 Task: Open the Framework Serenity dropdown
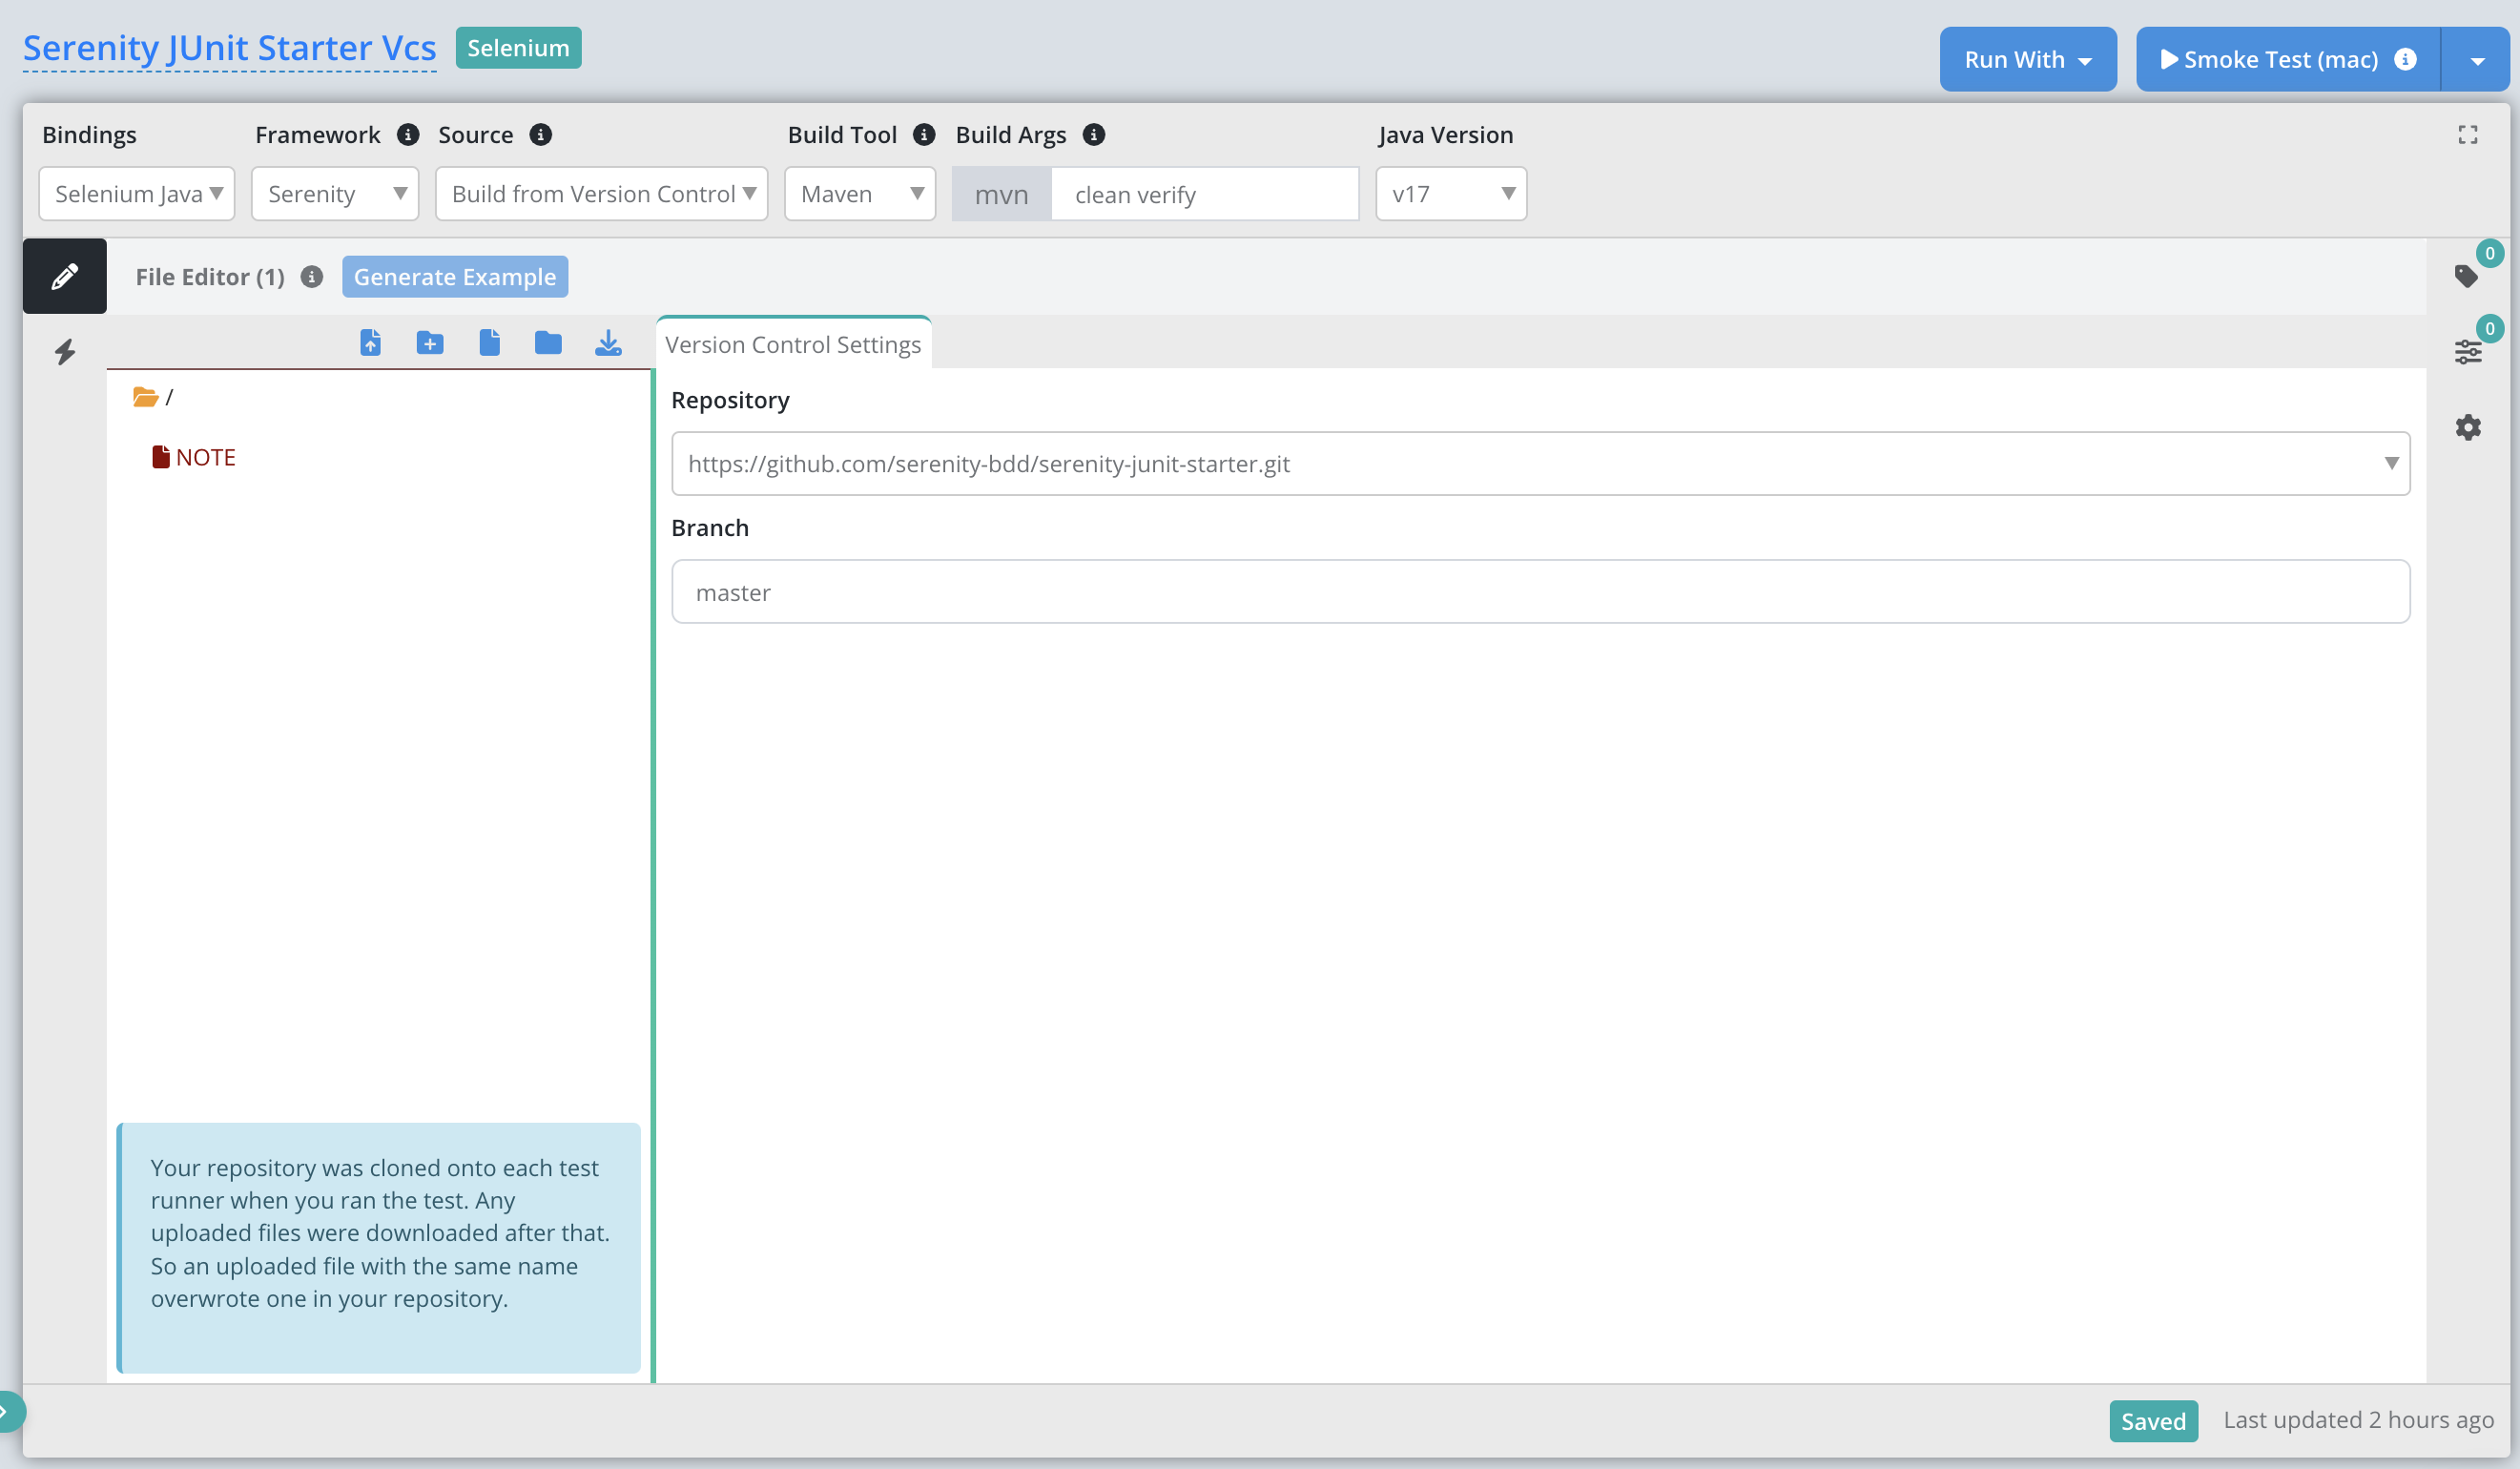pyautogui.click(x=335, y=194)
